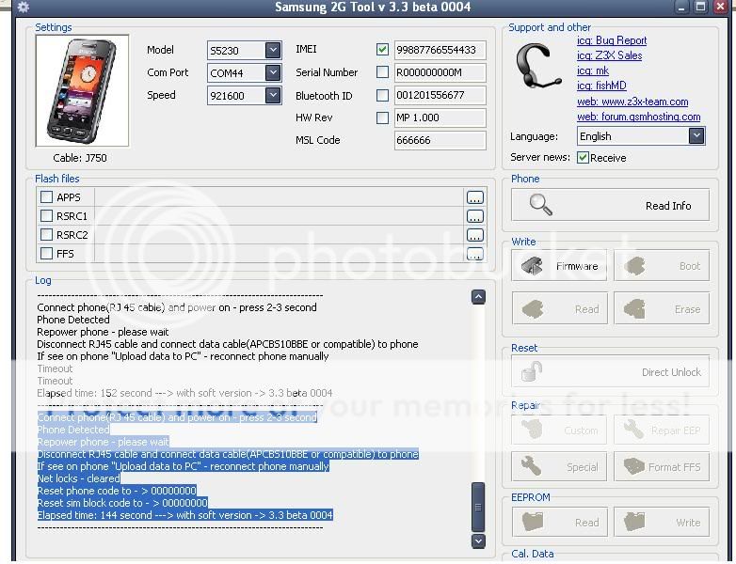Visit web: forum.gsmhosting.com link

click(638, 117)
